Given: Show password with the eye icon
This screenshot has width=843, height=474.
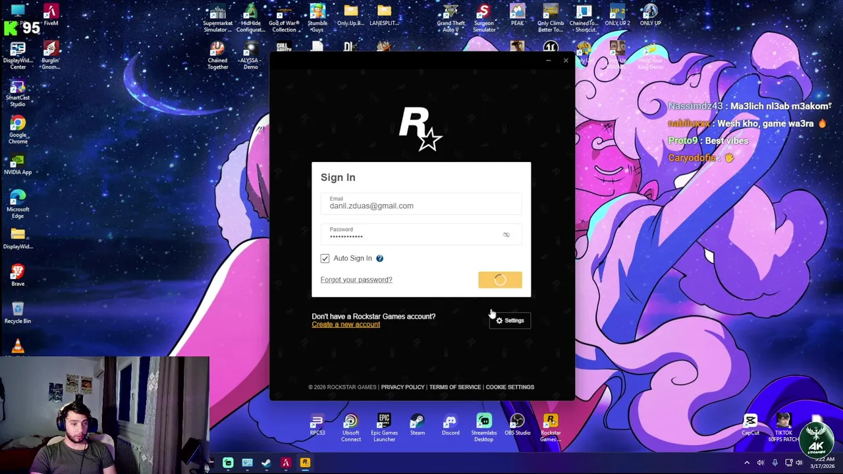Looking at the screenshot, I should coord(506,235).
